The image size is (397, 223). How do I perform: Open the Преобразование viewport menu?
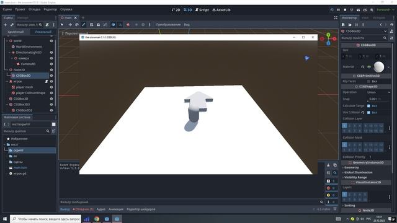[x=168, y=25]
